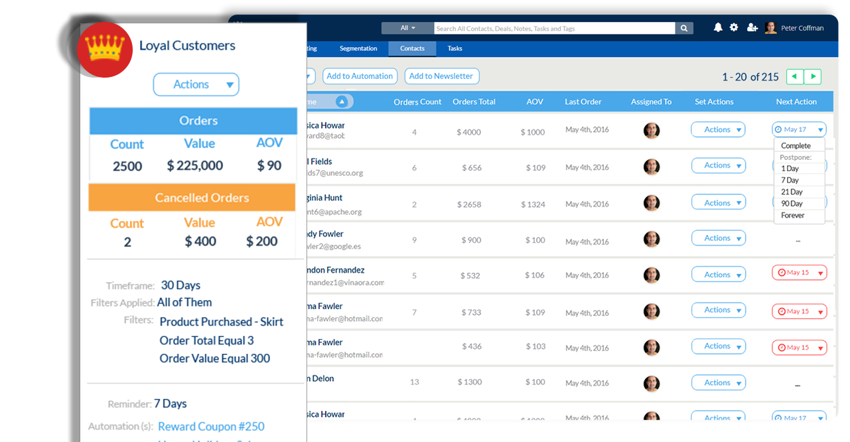Go to previous page arrow
The height and width of the screenshot is (442, 850).
tap(795, 76)
